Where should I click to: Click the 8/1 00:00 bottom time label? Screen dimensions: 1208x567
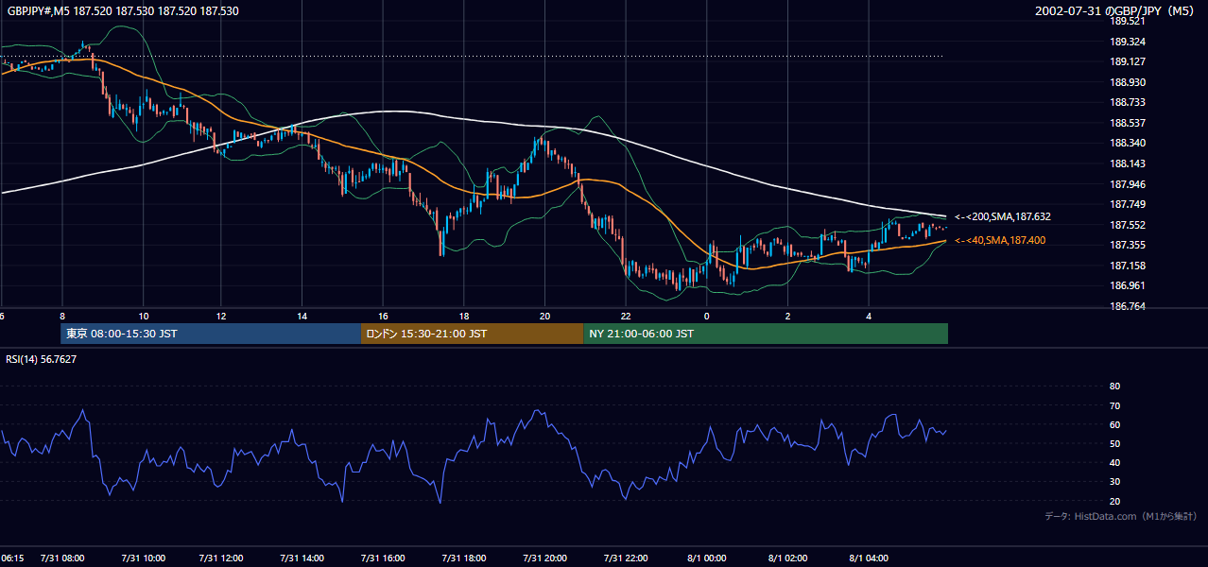click(706, 558)
